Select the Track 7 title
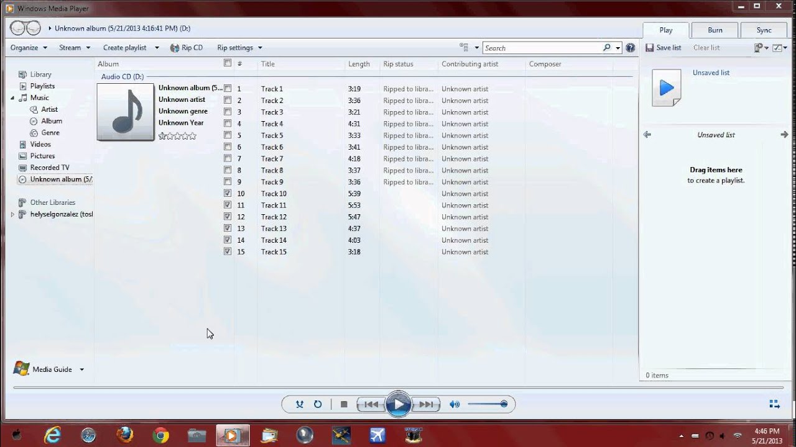The image size is (796, 447). click(x=272, y=158)
